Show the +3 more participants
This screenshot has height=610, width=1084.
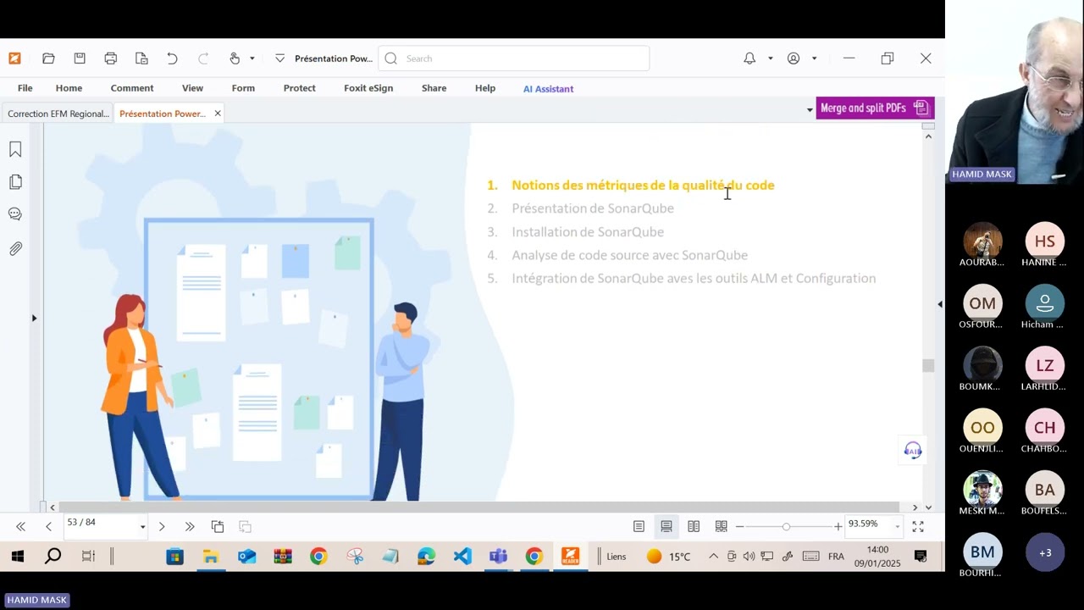(1045, 553)
